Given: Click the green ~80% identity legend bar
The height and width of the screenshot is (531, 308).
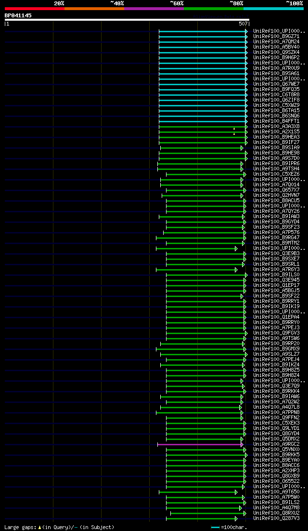Looking at the screenshot, I should point(214,9).
